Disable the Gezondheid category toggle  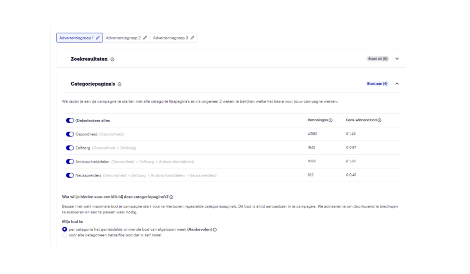69,134
